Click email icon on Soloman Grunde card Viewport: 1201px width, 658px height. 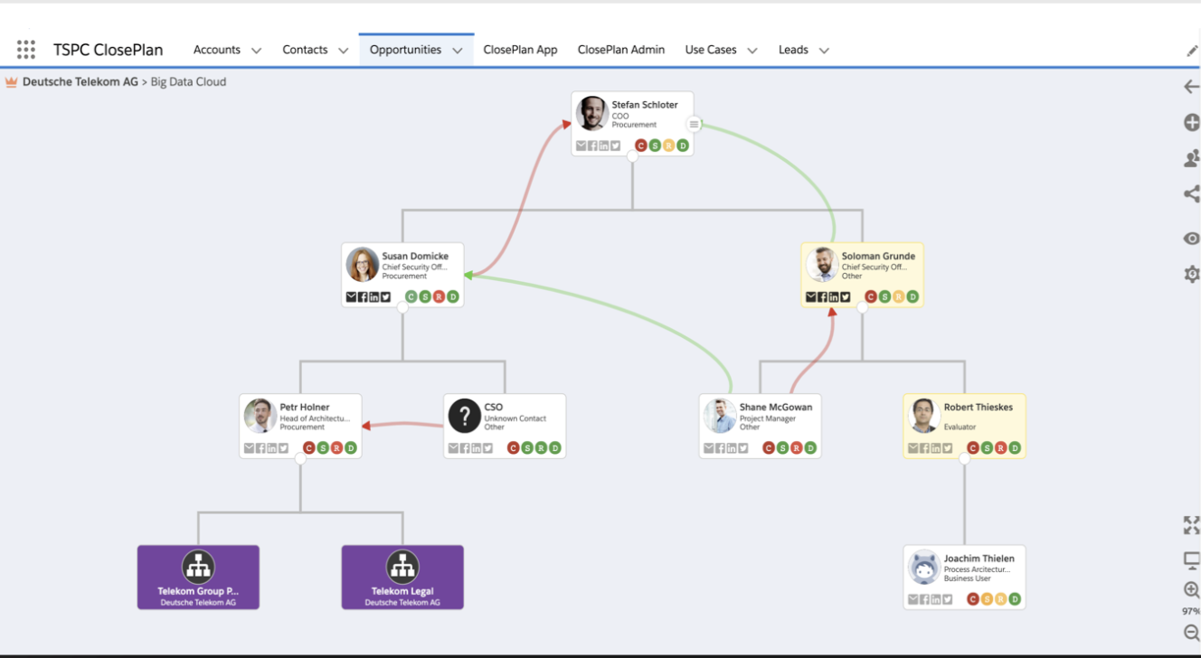tap(811, 296)
